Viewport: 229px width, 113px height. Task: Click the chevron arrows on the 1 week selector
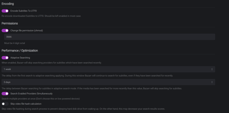[212, 69]
